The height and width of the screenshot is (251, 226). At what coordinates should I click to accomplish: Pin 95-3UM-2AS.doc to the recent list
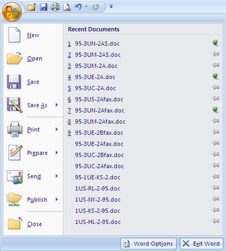(215, 54)
